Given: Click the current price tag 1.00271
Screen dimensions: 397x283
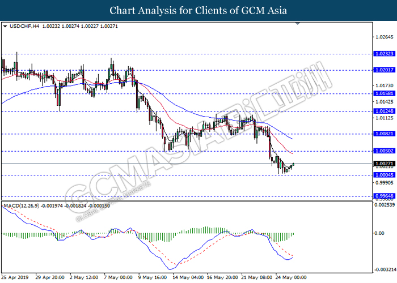Looking at the screenshot, I should click(x=385, y=164).
